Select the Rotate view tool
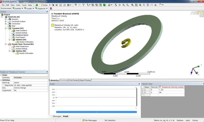This screenshot has width=204, height=122. (116, 5)
